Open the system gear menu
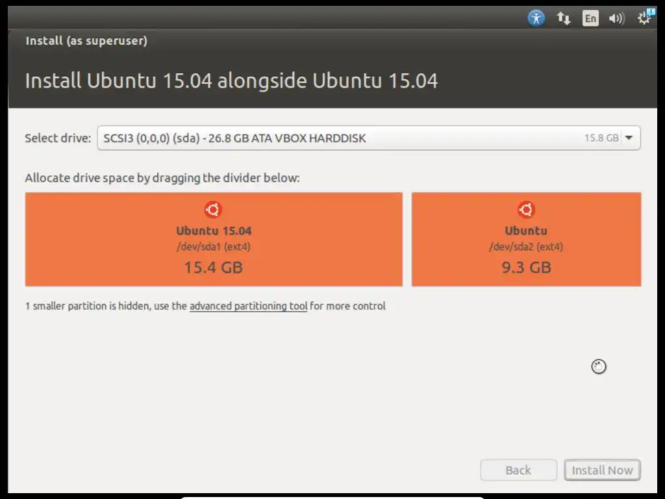This screenshot has height=499, width=665. point(645,18)
